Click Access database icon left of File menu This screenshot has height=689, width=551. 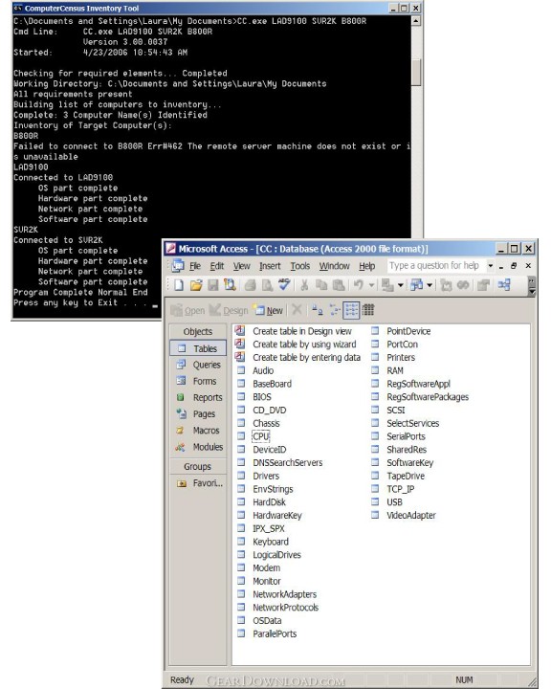point(178,266)
